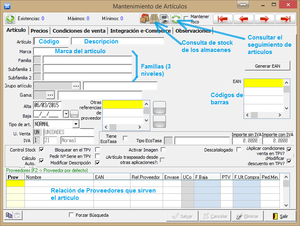Switch to the Precios tab

pos(39,31)
